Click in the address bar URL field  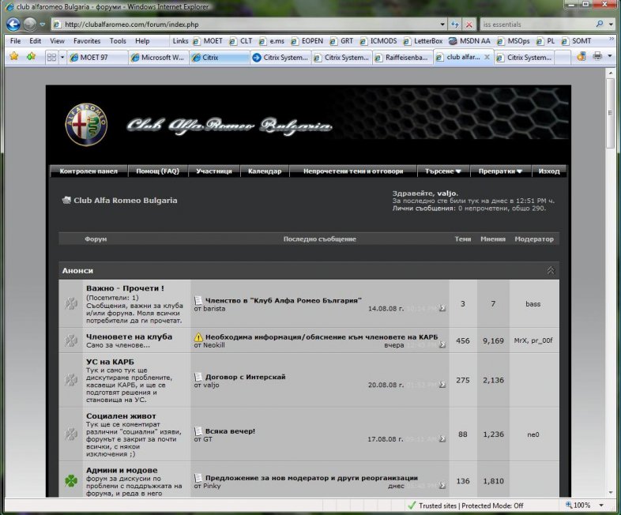pyautogui.click(x=253, y=24)
